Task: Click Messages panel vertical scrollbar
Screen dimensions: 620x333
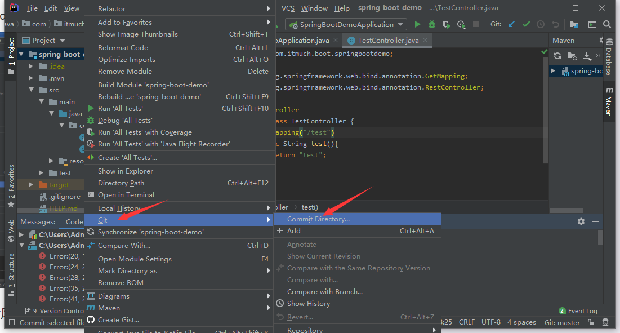Action: coord(600,237)
